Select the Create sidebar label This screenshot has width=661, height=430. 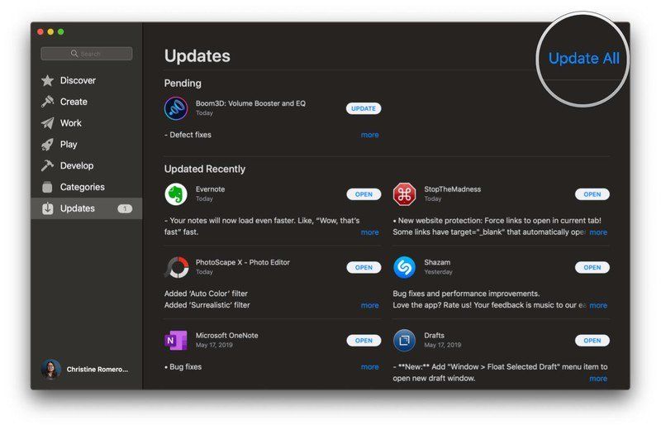(74, 102)
